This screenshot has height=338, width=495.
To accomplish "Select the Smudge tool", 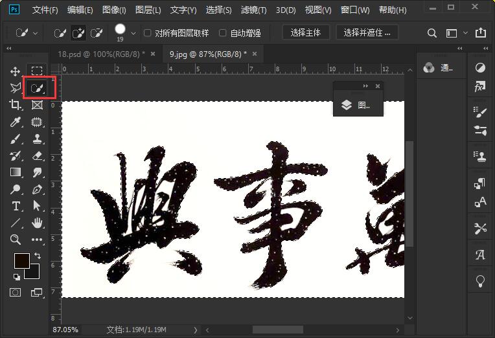I will [x=37, y=172].
